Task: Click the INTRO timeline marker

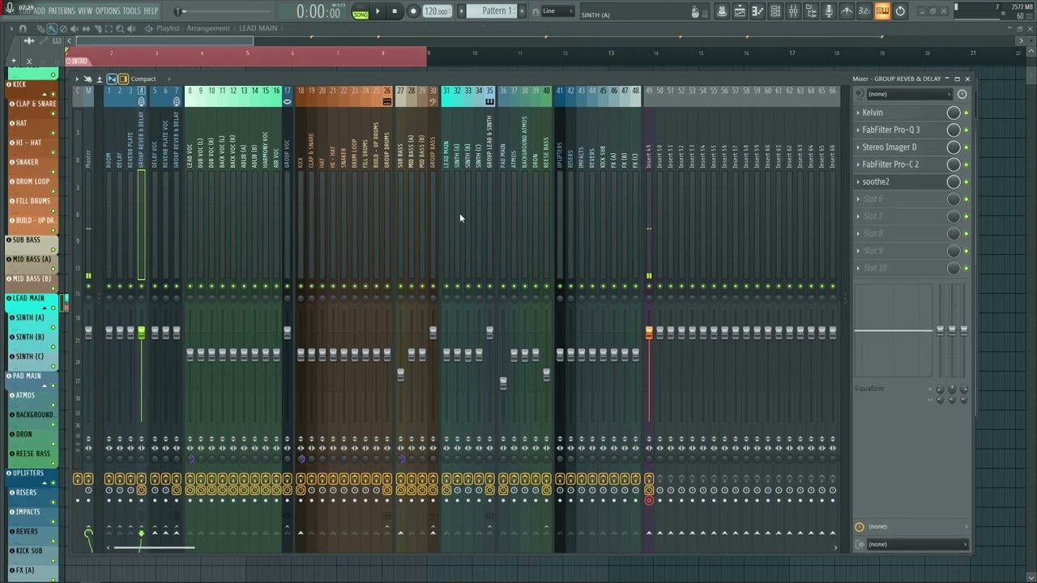Action: click(x=79, y=61)
